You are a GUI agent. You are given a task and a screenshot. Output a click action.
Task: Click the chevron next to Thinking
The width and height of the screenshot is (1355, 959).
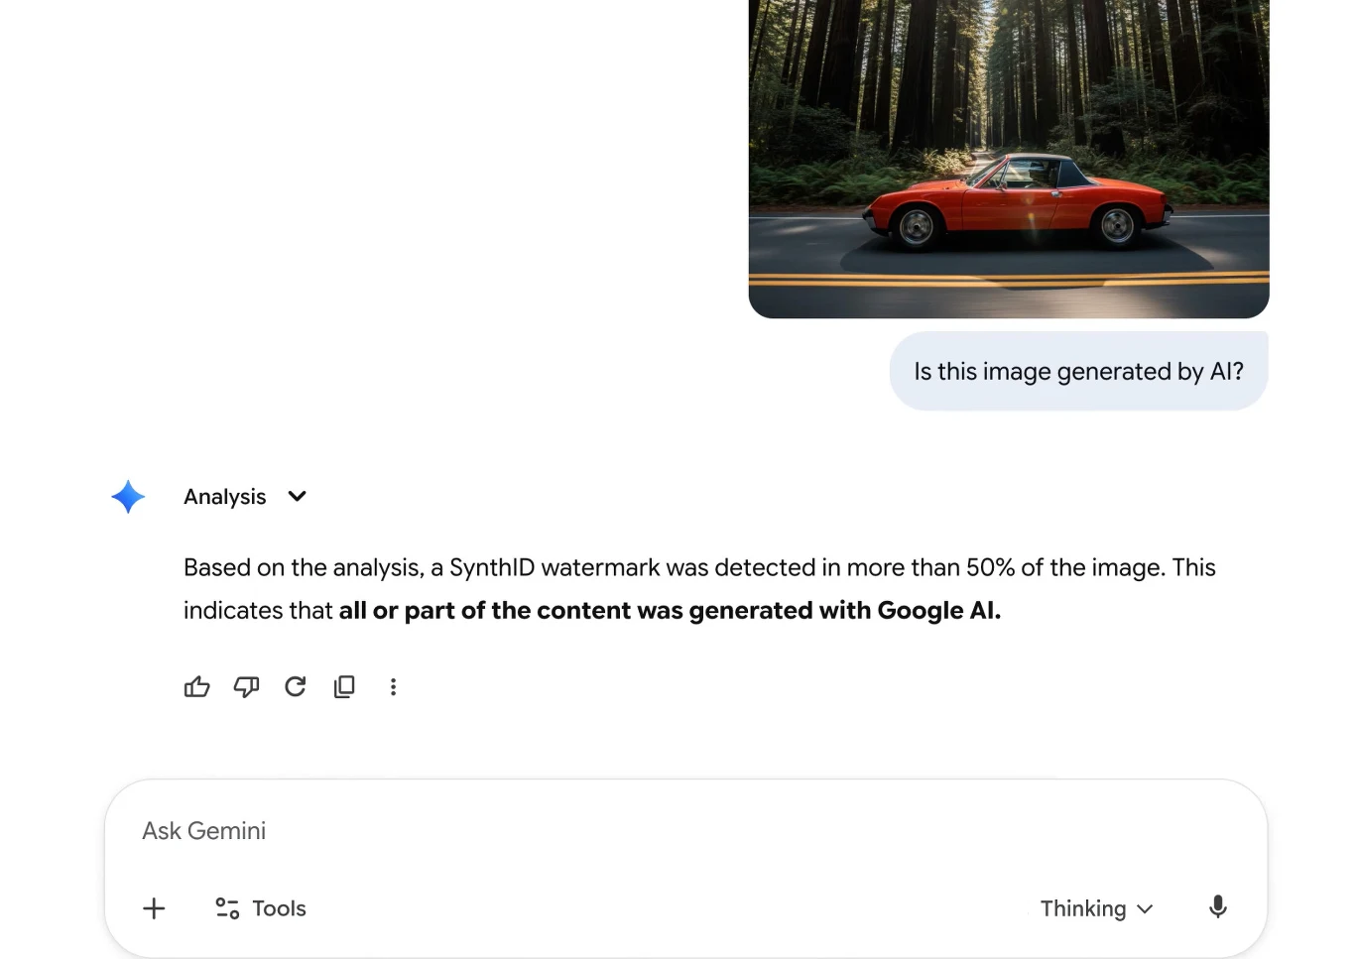point(1146,909)
